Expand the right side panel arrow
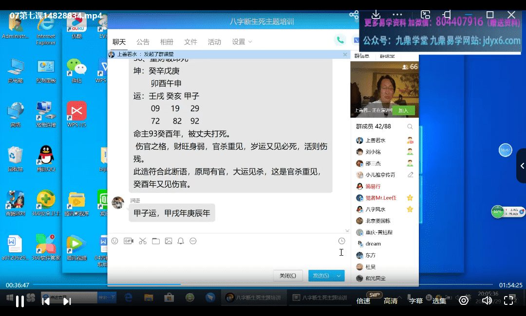The height and width of the screenshot is (316, 526). point(522,166)
